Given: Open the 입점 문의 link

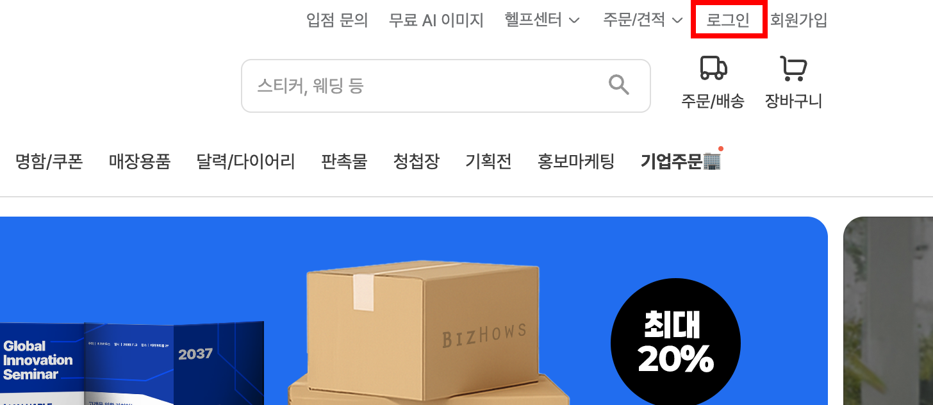Looking at the screenshot, I should [338, 21].
